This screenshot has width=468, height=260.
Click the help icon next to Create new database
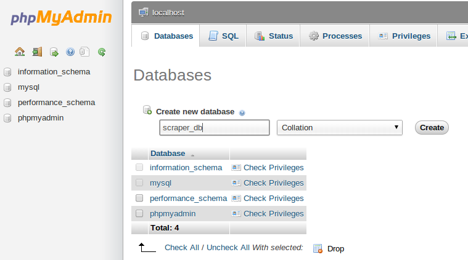coord(242,112)
